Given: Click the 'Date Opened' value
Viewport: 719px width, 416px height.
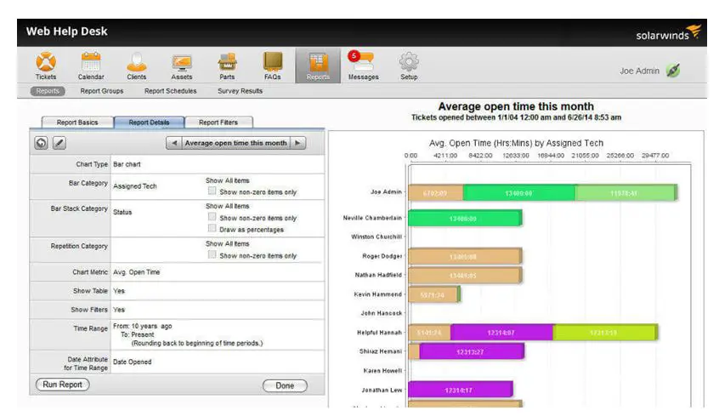Looking at the screenshot, I should coord(132,362).
